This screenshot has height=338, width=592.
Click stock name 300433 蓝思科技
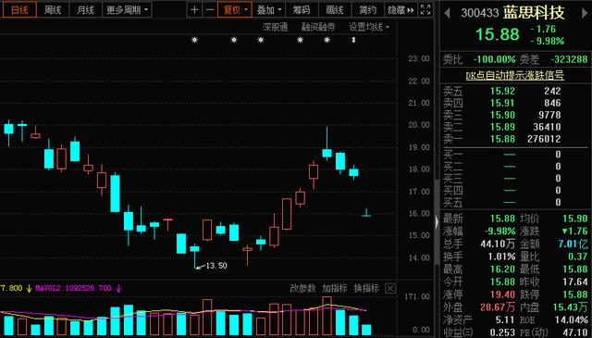click(513, 13)
